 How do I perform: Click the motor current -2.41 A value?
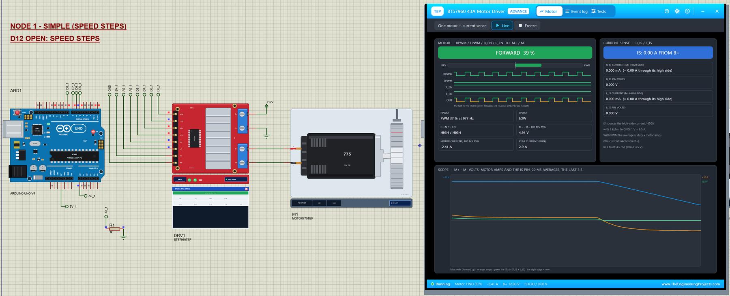pyautogui.click(x=476, y=144)
